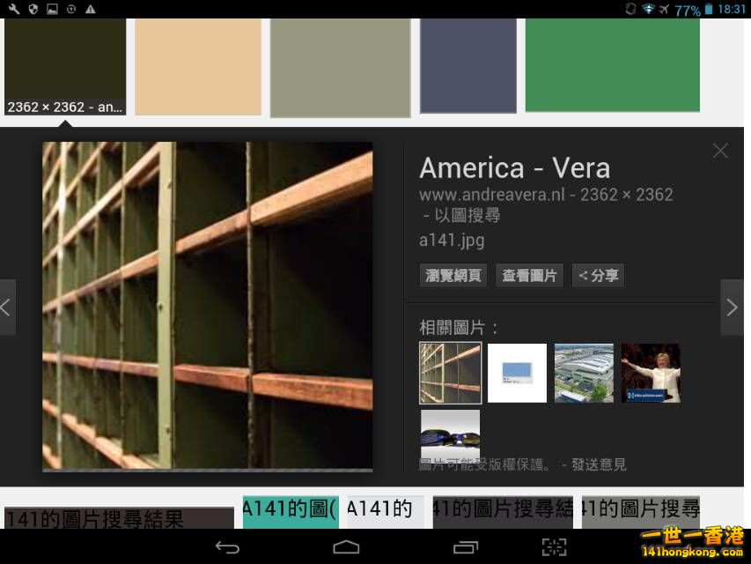Open the 以圖搜尋 search by image link
751x564 pixels.
click(467, 215)
